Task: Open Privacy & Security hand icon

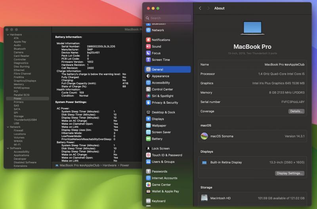Action: coord(148,103)
